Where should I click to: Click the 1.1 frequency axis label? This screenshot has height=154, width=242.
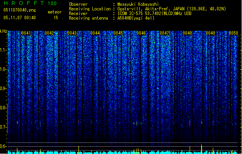[x=3, y=50]
